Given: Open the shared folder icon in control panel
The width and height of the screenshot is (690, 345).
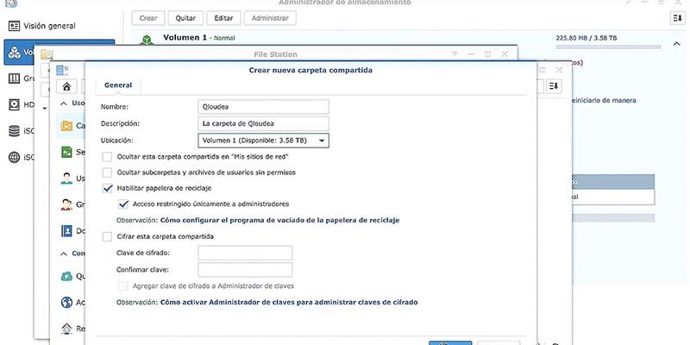Looking at the screenshot, I should point(66,125).
